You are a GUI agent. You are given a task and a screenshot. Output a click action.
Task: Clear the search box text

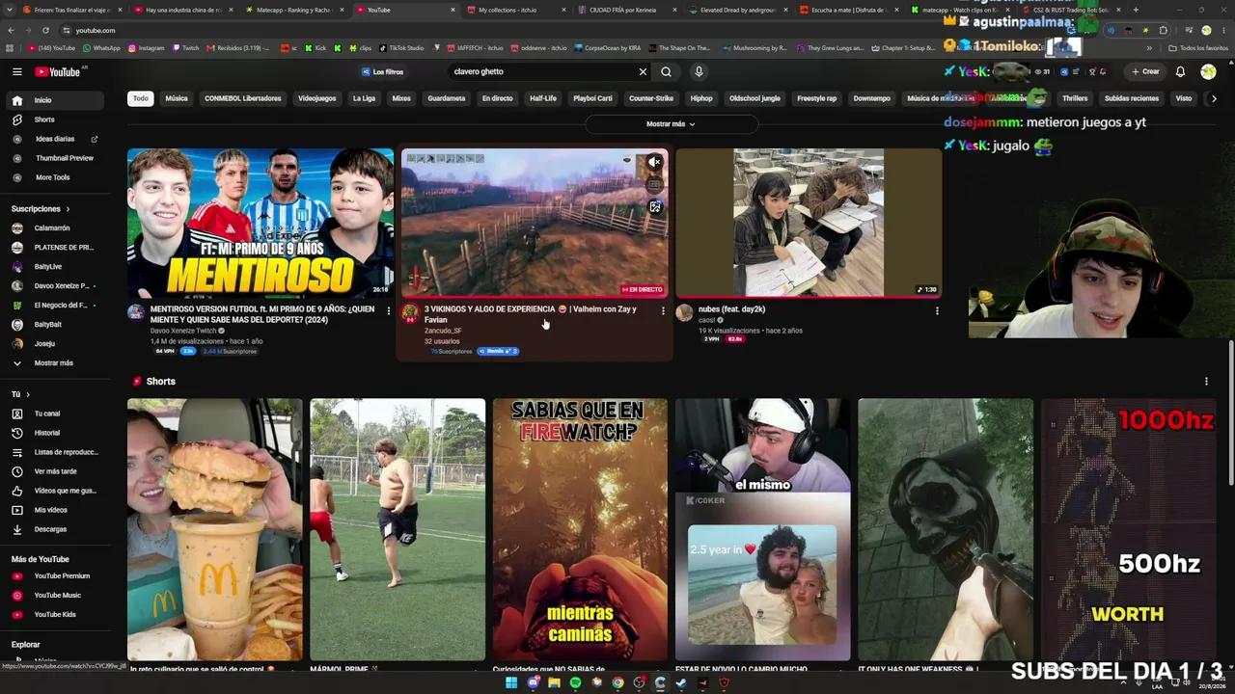[643, 71]
